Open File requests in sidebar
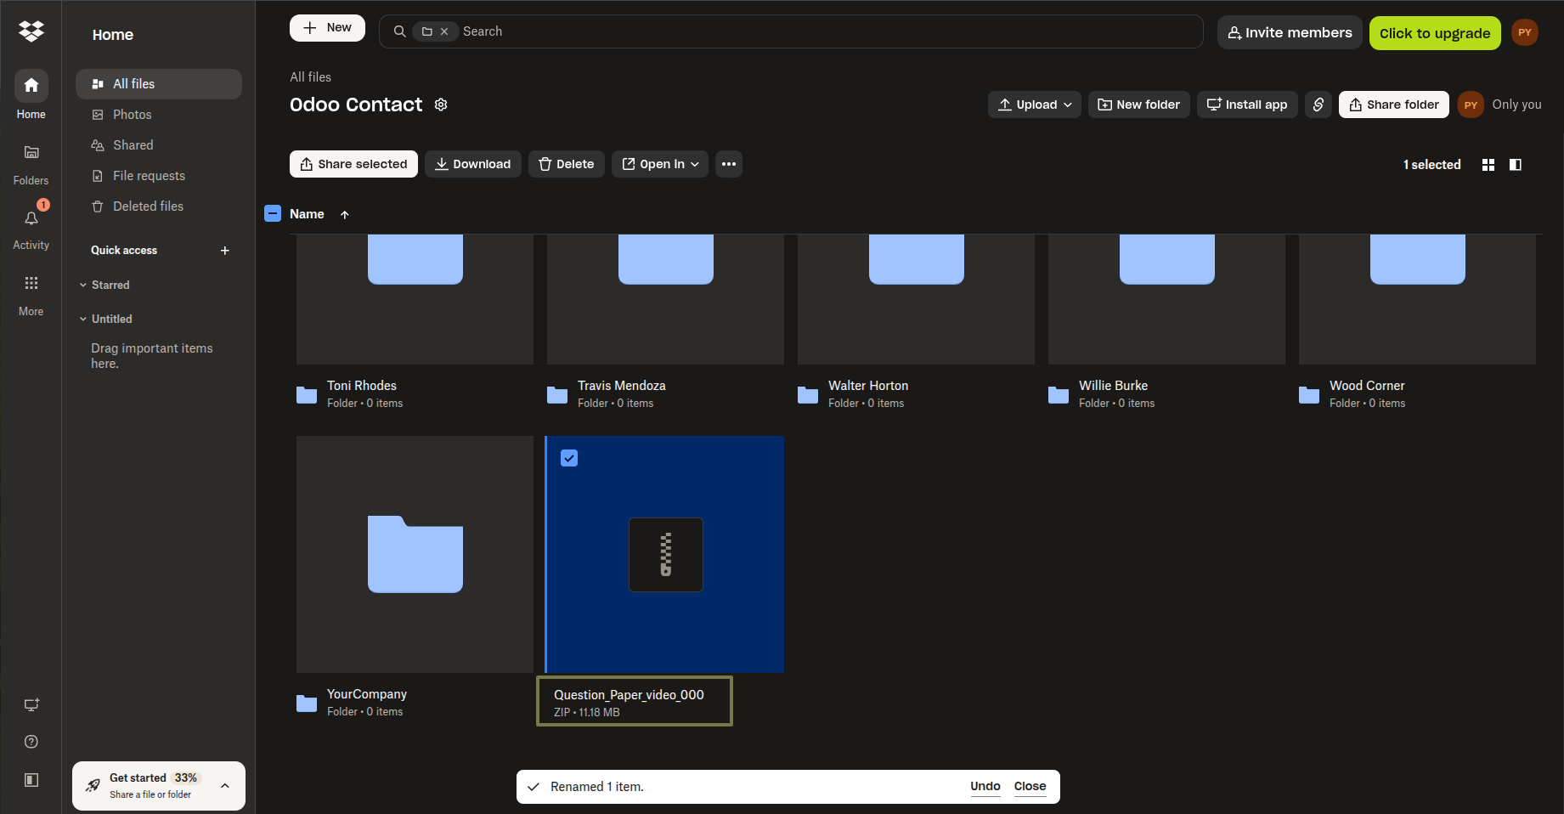Viewport: 1564px width, 814px height. (159, 176)
